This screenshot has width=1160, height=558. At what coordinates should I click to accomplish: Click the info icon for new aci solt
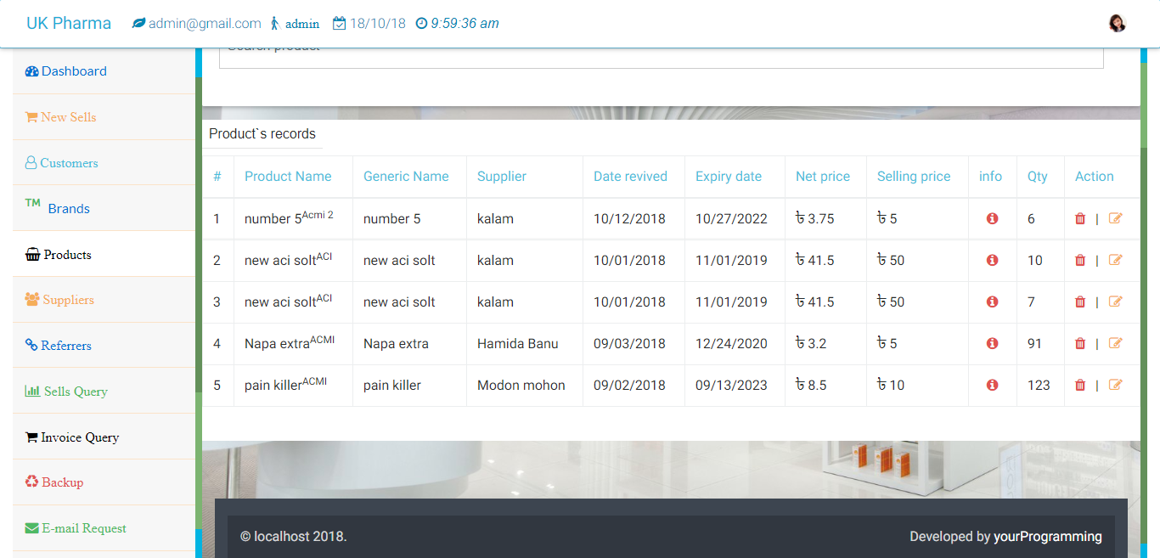992,260
